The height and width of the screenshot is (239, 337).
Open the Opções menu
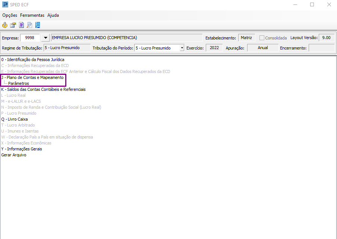(10, 15)
